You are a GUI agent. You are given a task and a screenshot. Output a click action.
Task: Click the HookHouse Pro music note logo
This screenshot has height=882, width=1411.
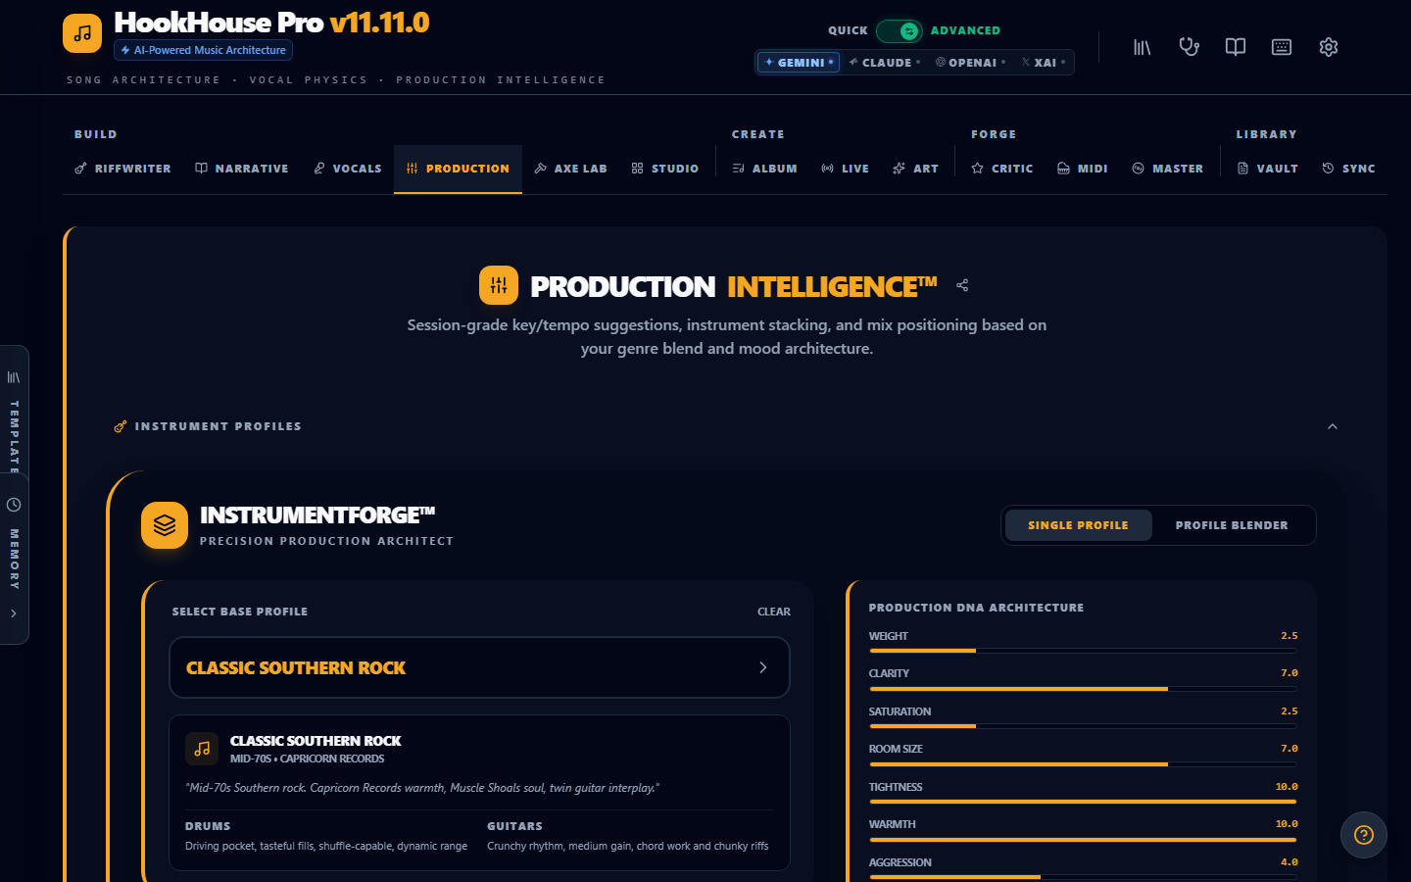(x=81, y=32)
